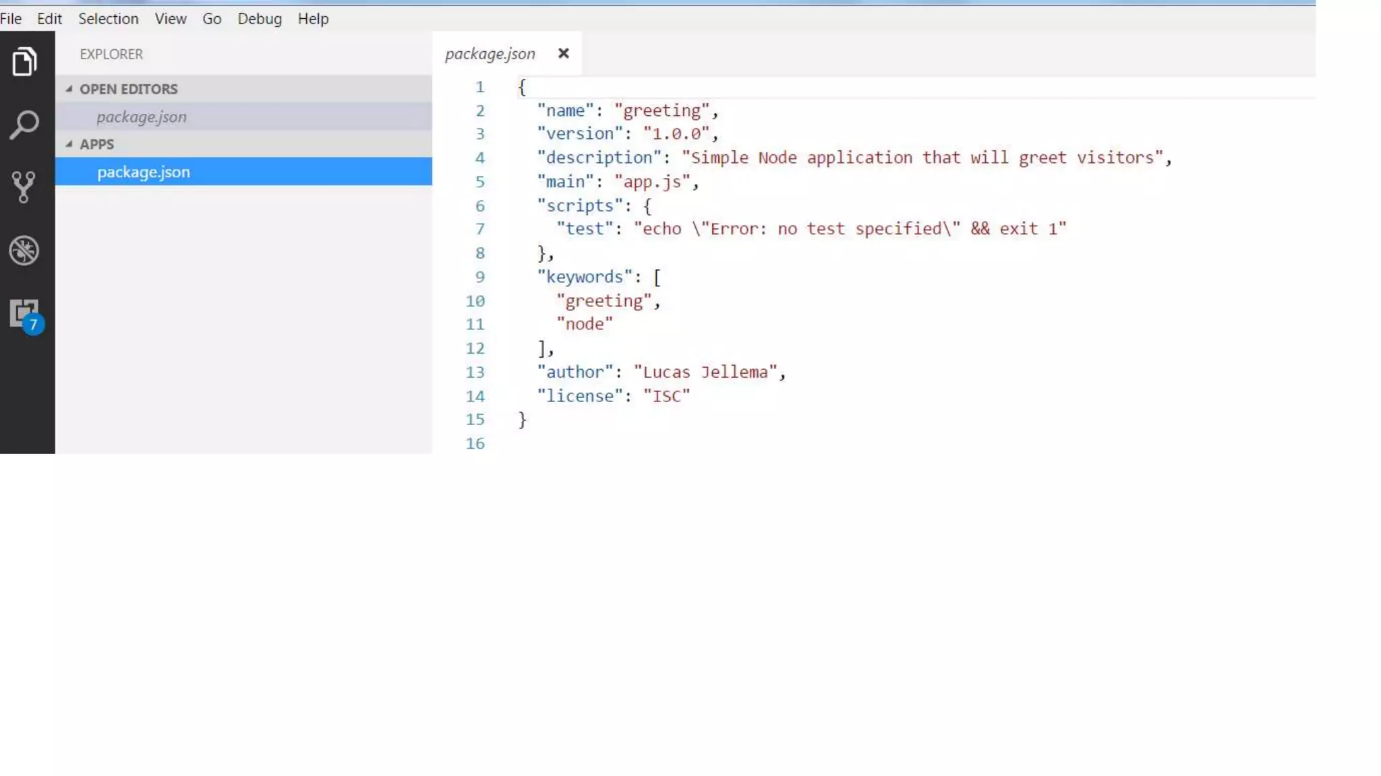
Task: Open the Explorer activity bar icon
Action: tap(24, 62)
